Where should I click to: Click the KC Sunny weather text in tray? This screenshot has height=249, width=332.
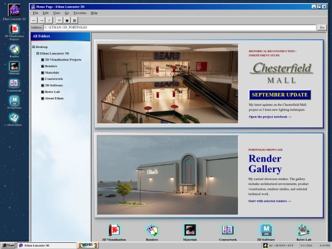click(x=281, y=245)
